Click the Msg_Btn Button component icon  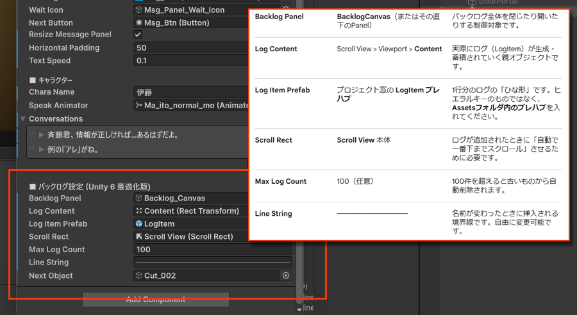point(139,23)
